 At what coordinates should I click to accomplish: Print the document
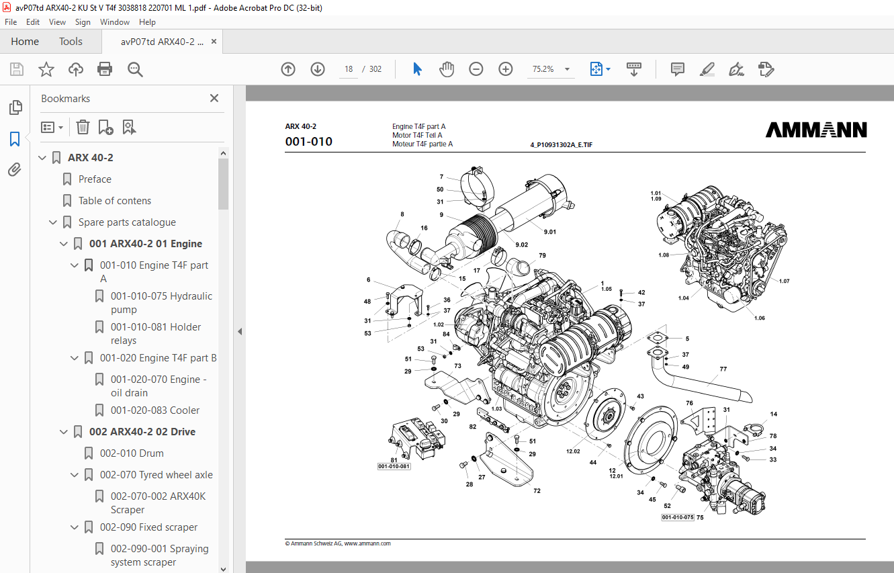[105, 69]
